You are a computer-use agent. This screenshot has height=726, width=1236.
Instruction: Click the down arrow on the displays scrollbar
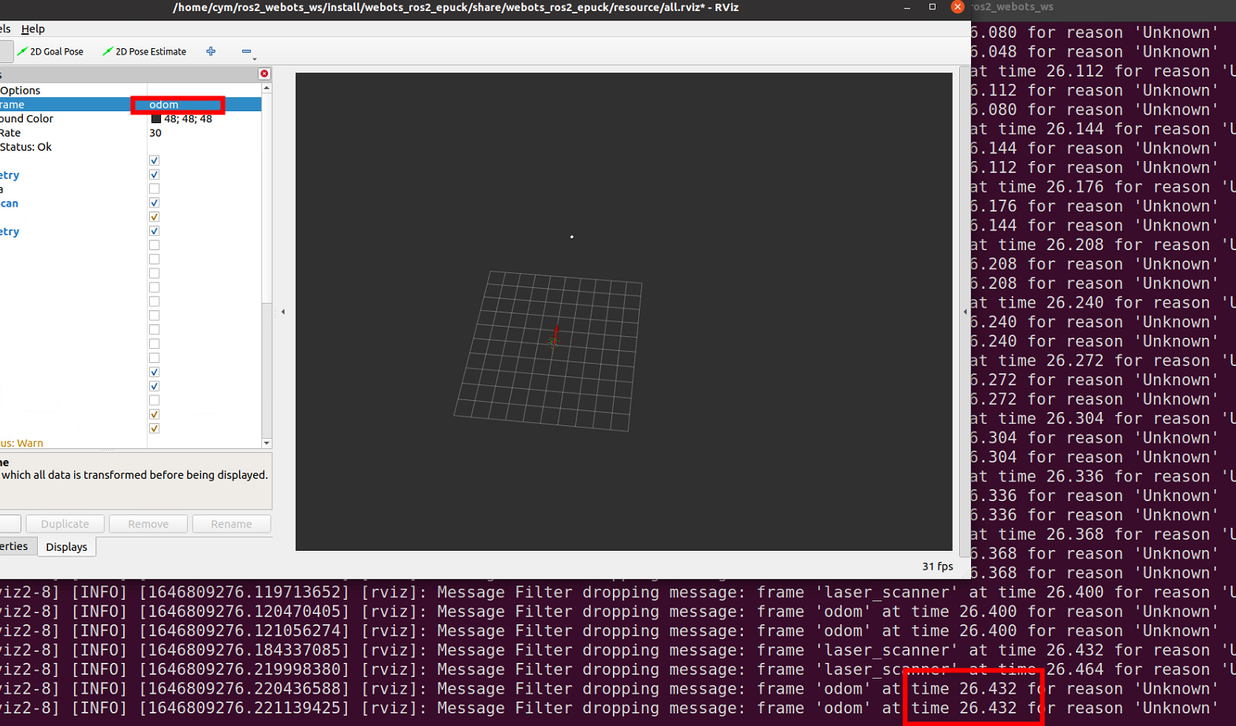tap(267, 443)
